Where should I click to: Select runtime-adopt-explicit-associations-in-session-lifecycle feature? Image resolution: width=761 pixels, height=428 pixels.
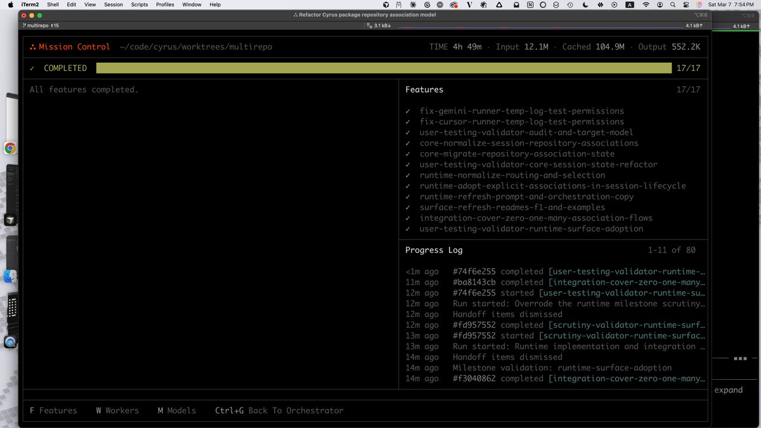coord(552,186)
